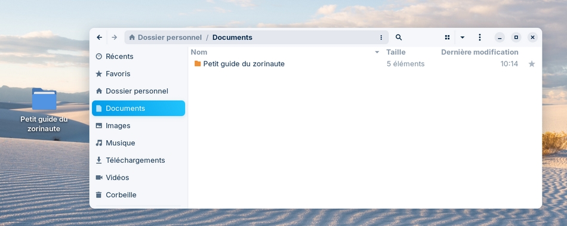
Task: Toggle sort order arrow beside Nom
Action: [377, 52]
